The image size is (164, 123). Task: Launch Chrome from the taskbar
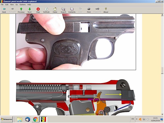pyautogui.click(x=36, y=119)
